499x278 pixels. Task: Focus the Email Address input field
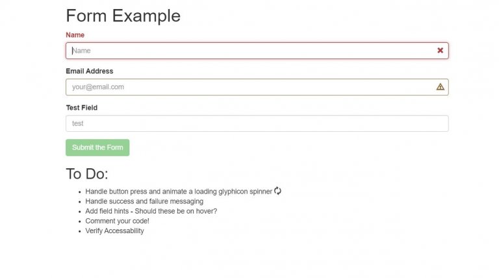click(257, 87)
